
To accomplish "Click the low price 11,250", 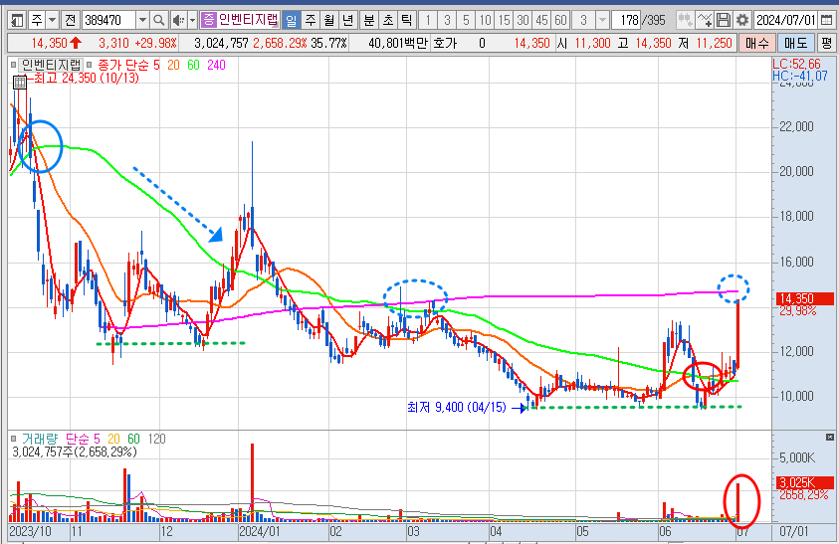I will [714, 43].
